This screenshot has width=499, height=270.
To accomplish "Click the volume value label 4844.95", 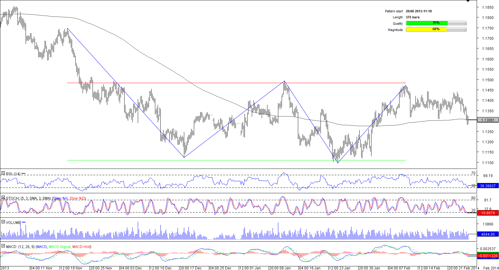I will pos(488,234).
